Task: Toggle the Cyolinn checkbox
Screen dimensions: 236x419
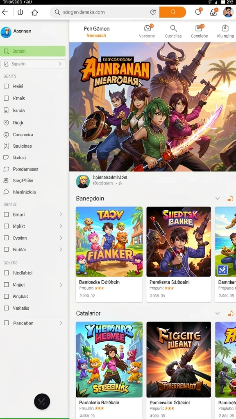Action: coord(6,238)
